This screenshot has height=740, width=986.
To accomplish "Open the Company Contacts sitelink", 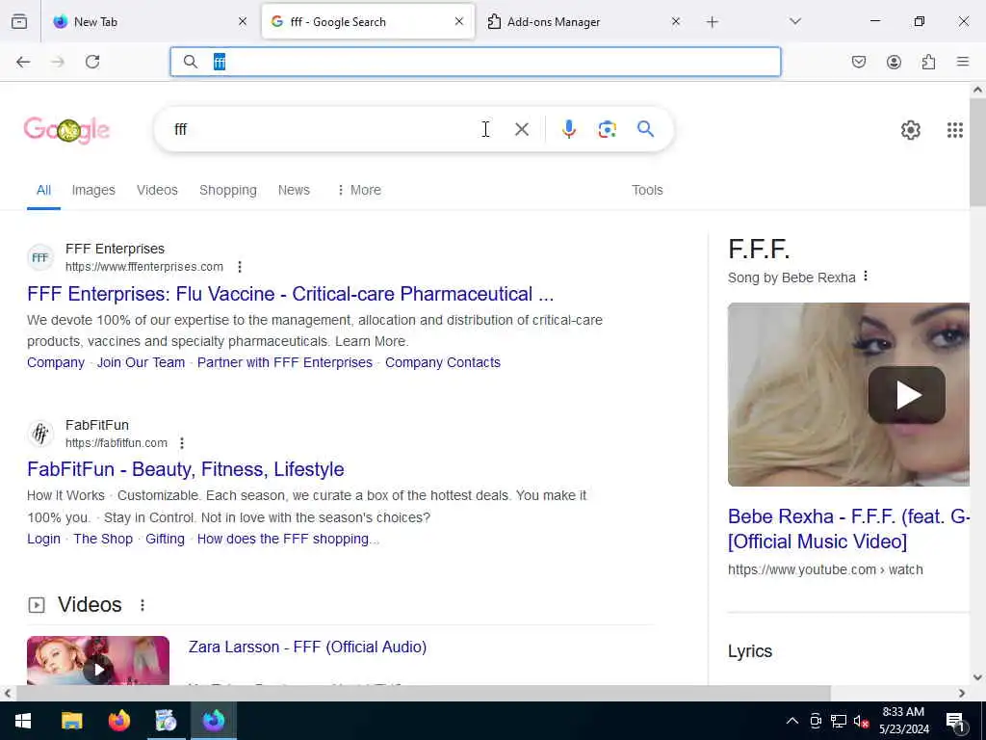I will tap(443, 362).
